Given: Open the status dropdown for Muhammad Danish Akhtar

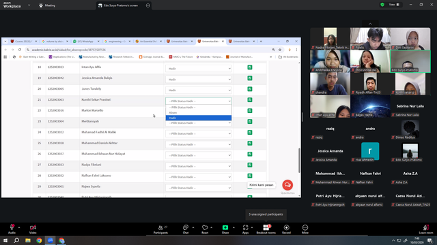Looking at the screenshot, I should (x=198, y=144).
